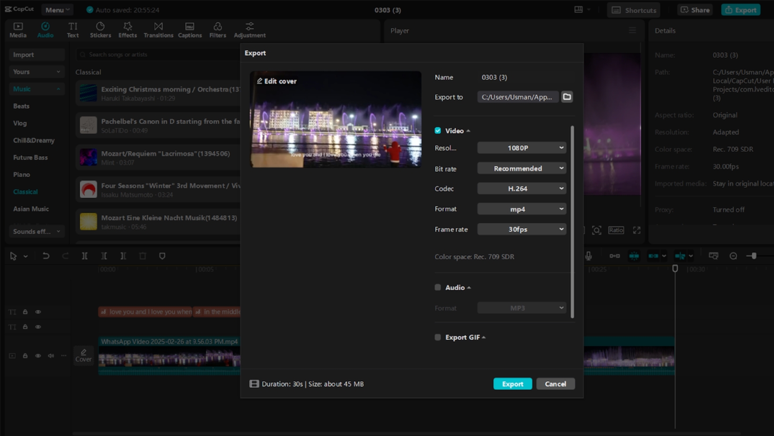Select the Beats music category

pos(21,106)
